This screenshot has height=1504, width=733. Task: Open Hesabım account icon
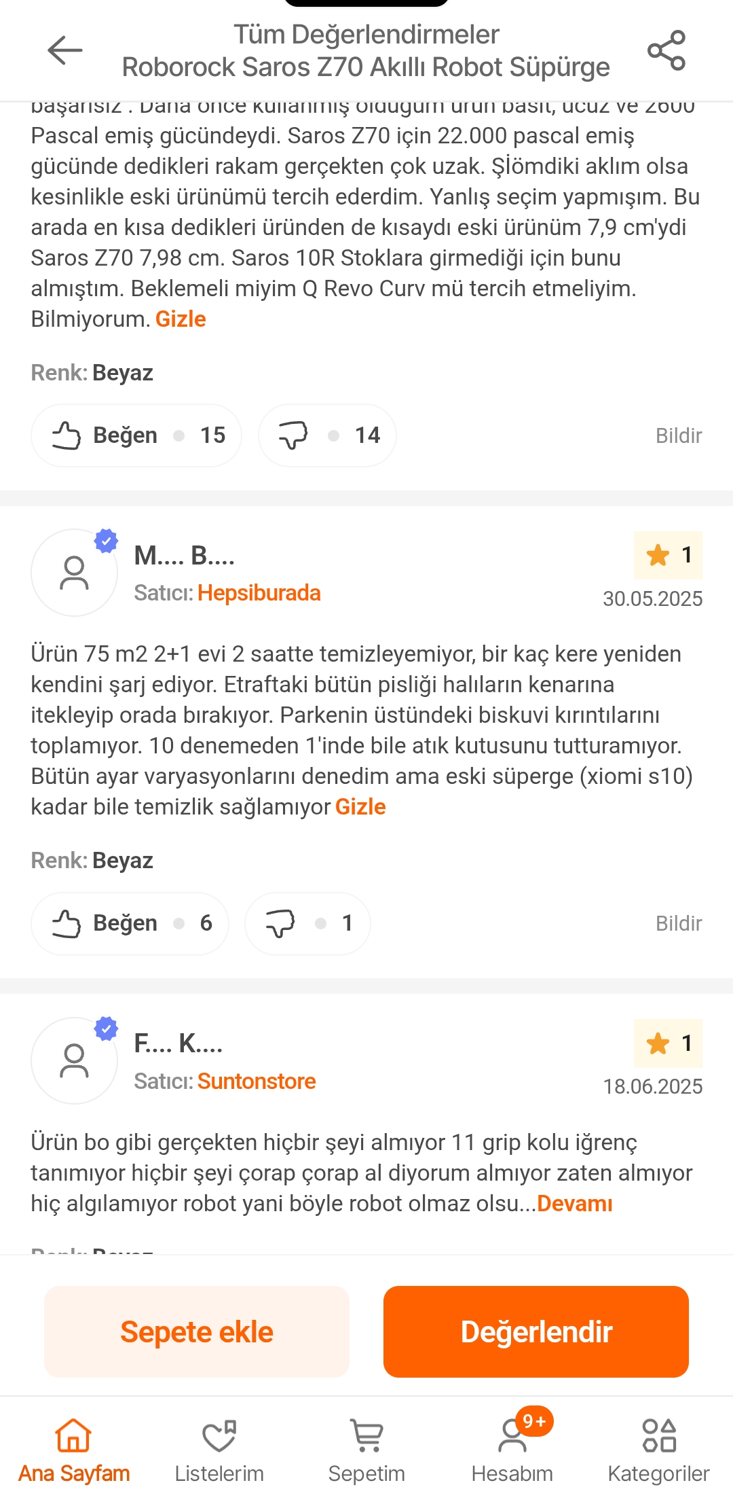512,1450
